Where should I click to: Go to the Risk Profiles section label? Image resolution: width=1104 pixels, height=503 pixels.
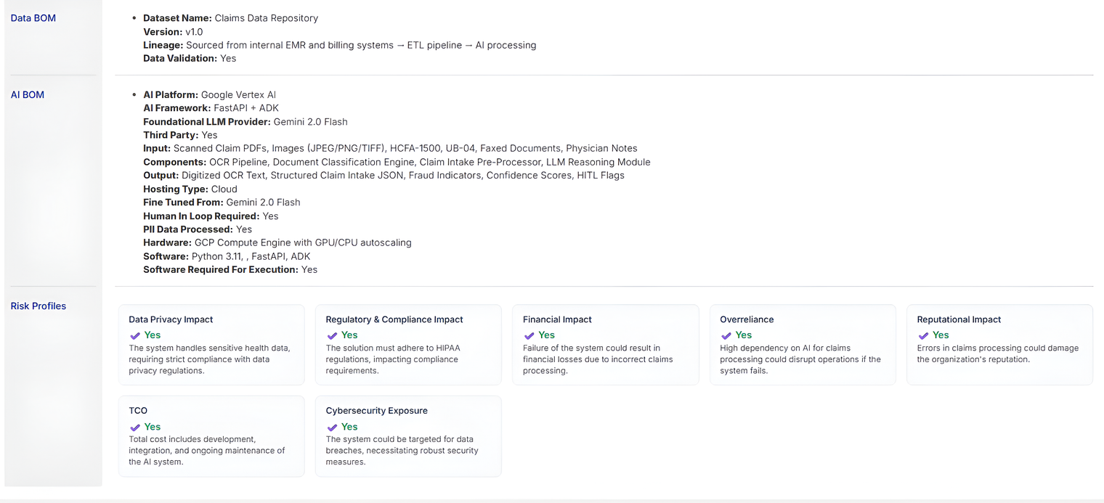click(x=38, y=306)
